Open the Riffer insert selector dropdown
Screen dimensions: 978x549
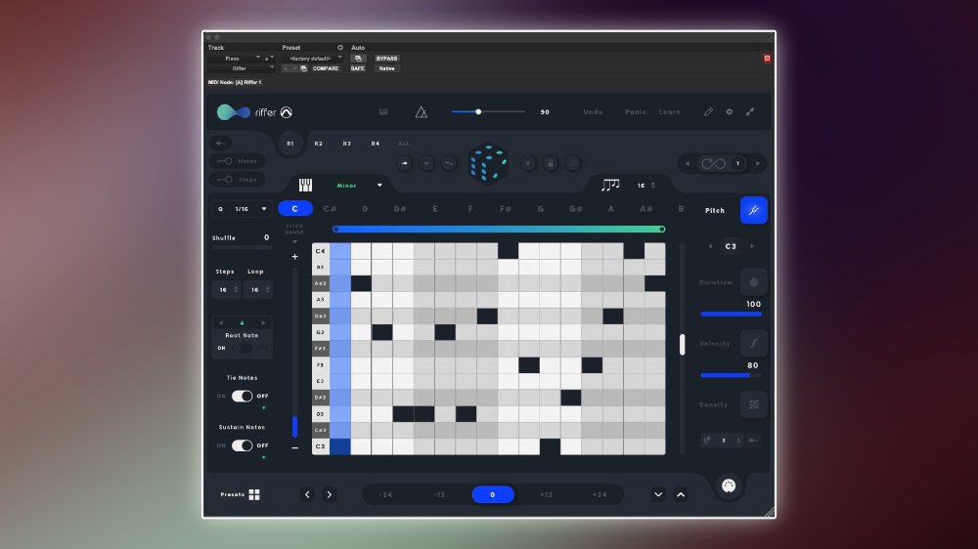pyautogui.click(x=242, y=68)
